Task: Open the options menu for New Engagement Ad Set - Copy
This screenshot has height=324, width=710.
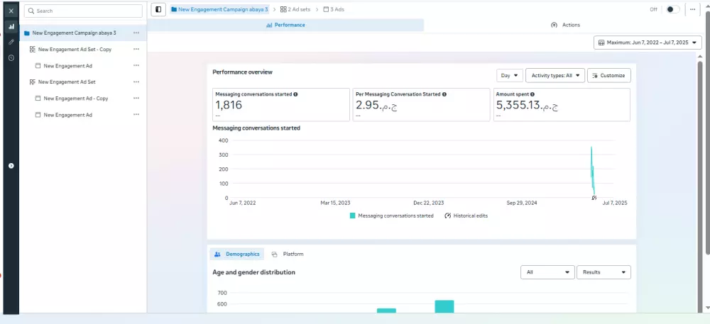Action: coord(136,49)
